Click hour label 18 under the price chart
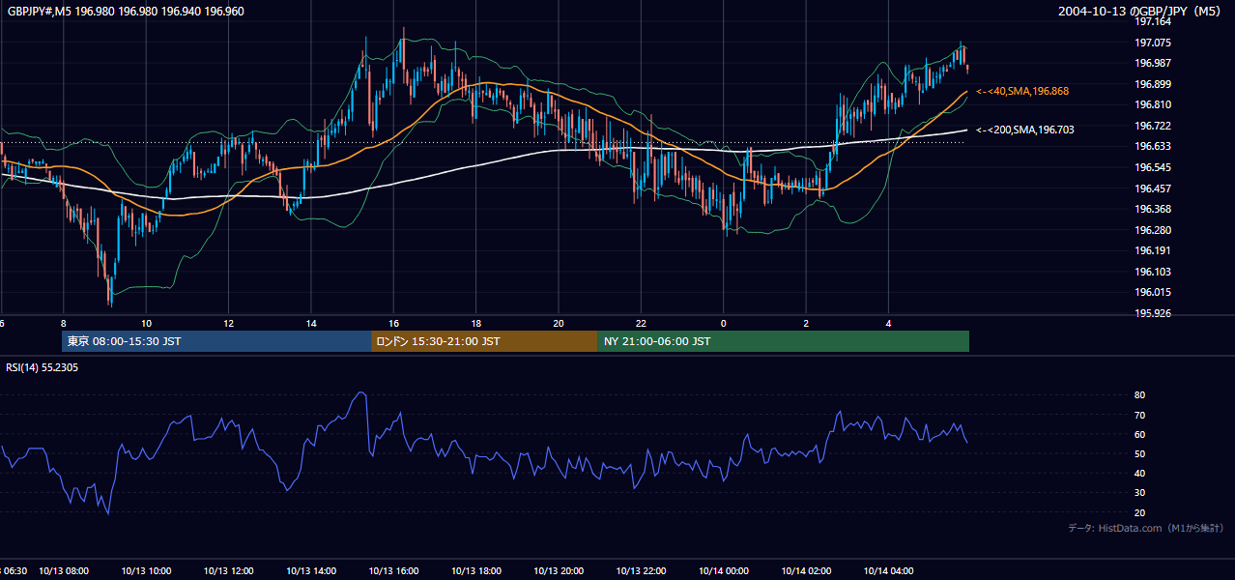The width and height of the screenshot is (1235, 580). 476,324
